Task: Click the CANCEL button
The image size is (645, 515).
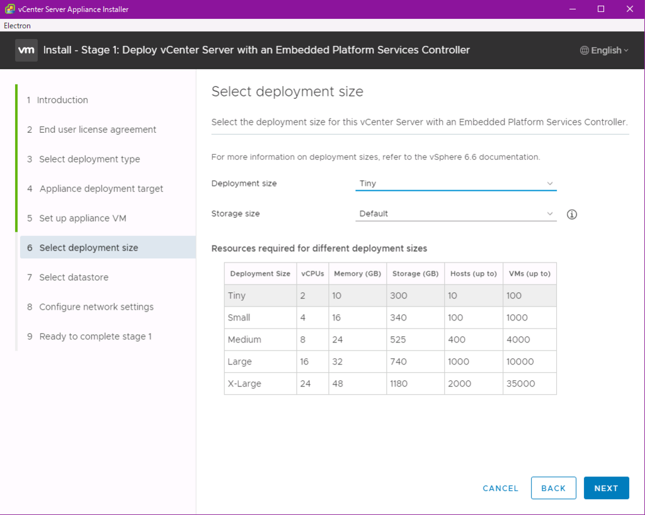Action: pos(500,489)
